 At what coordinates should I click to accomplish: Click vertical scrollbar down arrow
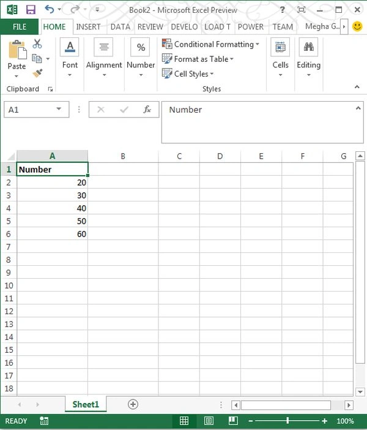(360, 391)
